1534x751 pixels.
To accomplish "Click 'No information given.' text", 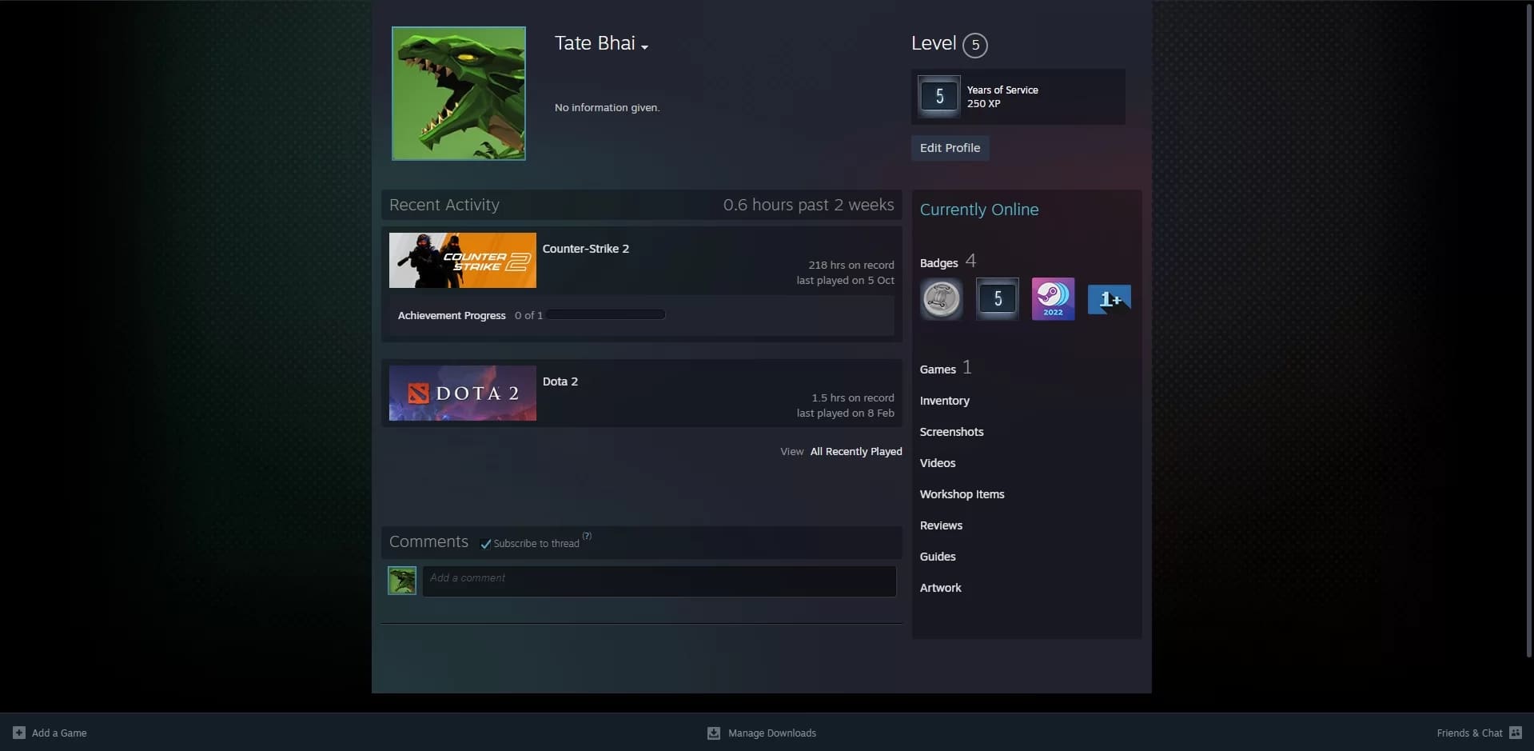I will 608,107.
